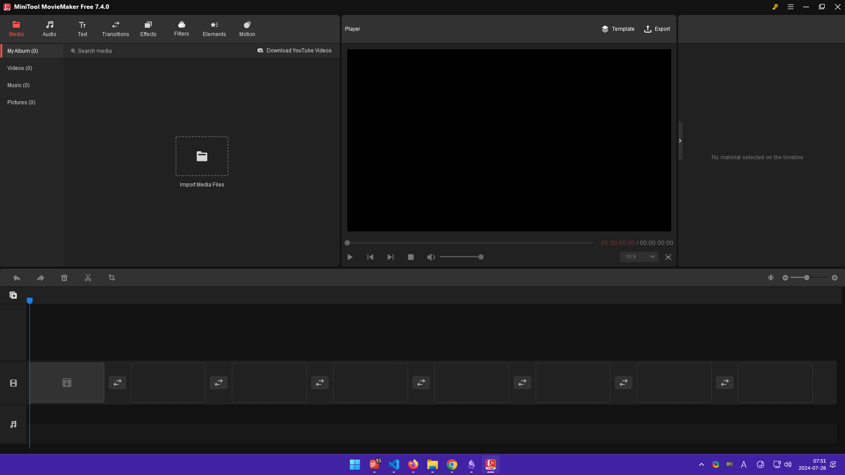Image resolution: width=845 pixels, height=475 pixels.
Task: Click the Split scissors icon
Action: [88, 278]
